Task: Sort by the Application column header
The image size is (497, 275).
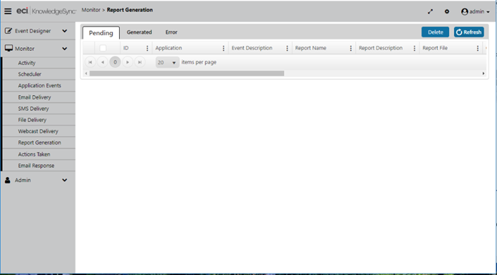Action: (169, 48)
